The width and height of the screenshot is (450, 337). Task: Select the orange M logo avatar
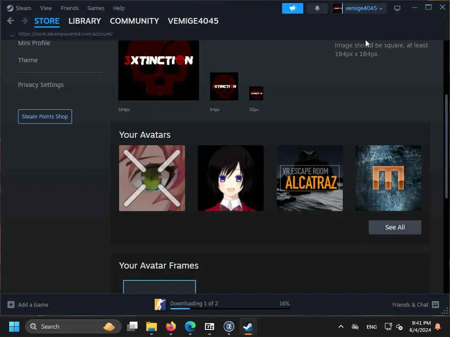click(x=388, y=178)
